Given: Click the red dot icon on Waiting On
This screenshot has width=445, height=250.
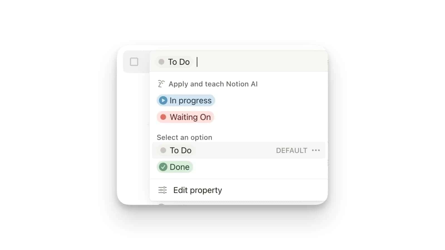Looking at the screenshot, I should click(x=163, y=117).
